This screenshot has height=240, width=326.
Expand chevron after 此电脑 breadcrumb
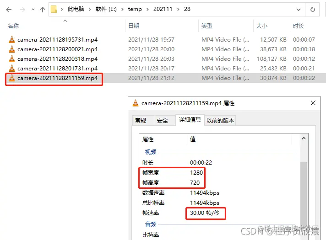click(x=90, y=9)
